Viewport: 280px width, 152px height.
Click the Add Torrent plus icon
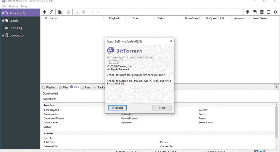pos(45,12)
